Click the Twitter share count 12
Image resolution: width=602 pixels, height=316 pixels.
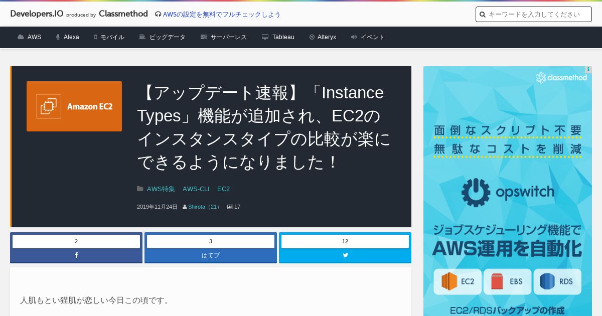[345, 241]
